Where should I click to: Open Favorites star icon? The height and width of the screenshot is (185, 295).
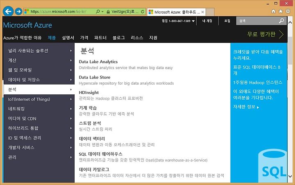click(281, 11)
